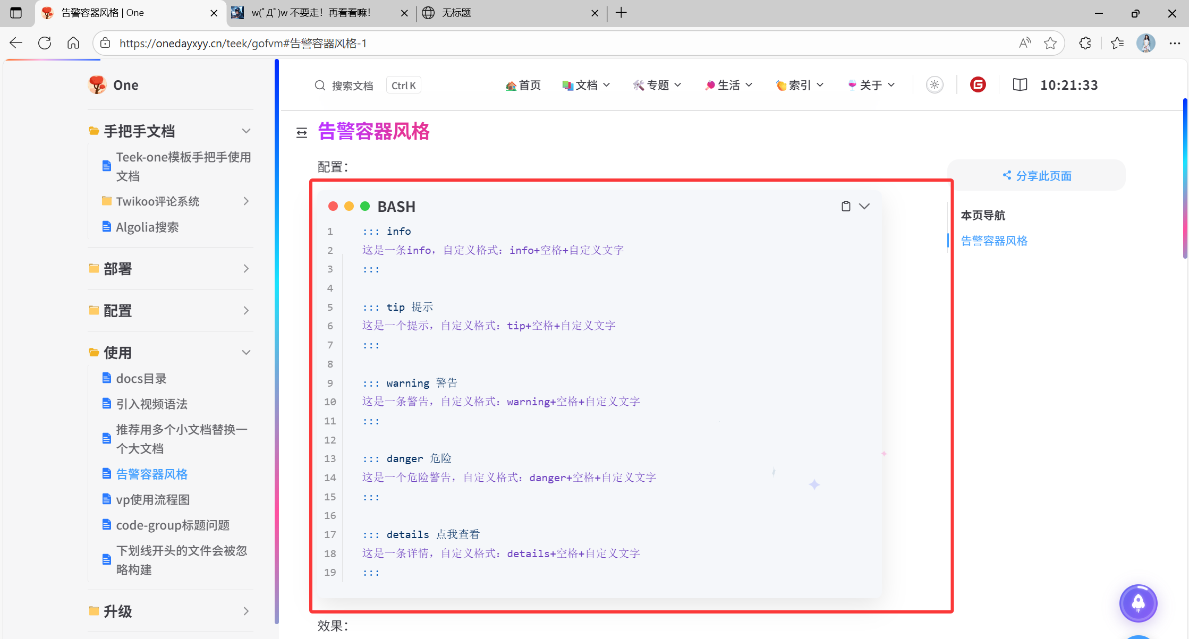Image resolution: width=1189 pixels, height=639 pixels.
Task: Open the Read Aloud icon in the address bar
Action: 1025,43
